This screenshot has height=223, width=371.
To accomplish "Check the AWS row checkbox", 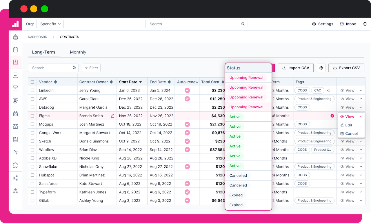I will click(32, 99).
